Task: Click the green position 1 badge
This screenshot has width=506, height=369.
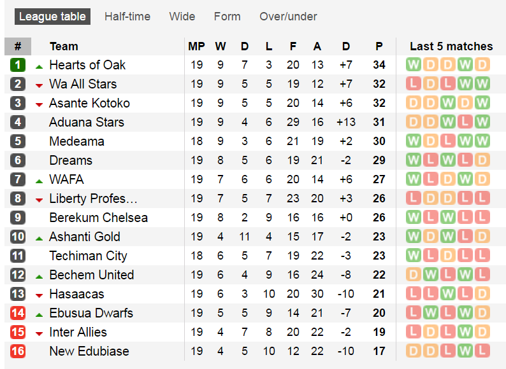Action: (18, 65)
